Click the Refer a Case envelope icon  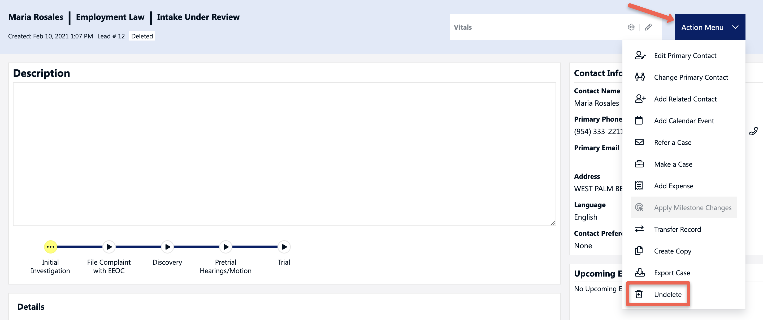coord(639,142)
